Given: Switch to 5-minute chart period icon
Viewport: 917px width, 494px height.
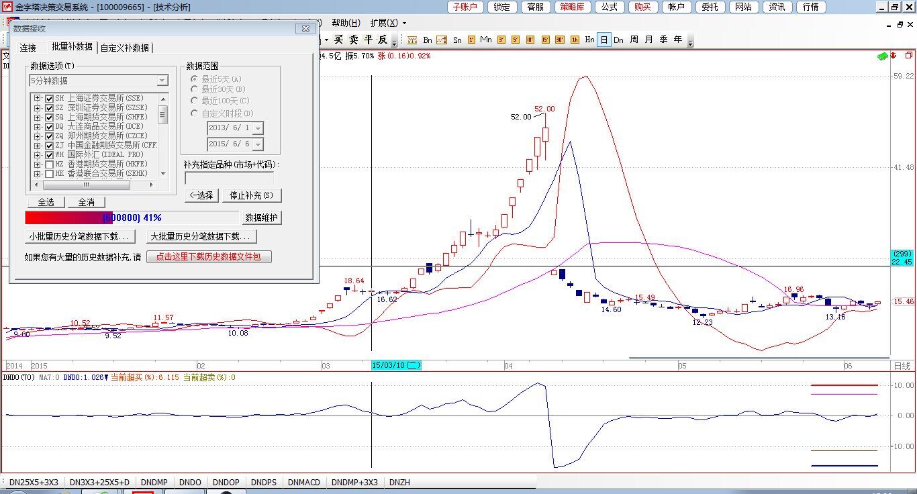Looking at the screenshot, I should 516,40.
